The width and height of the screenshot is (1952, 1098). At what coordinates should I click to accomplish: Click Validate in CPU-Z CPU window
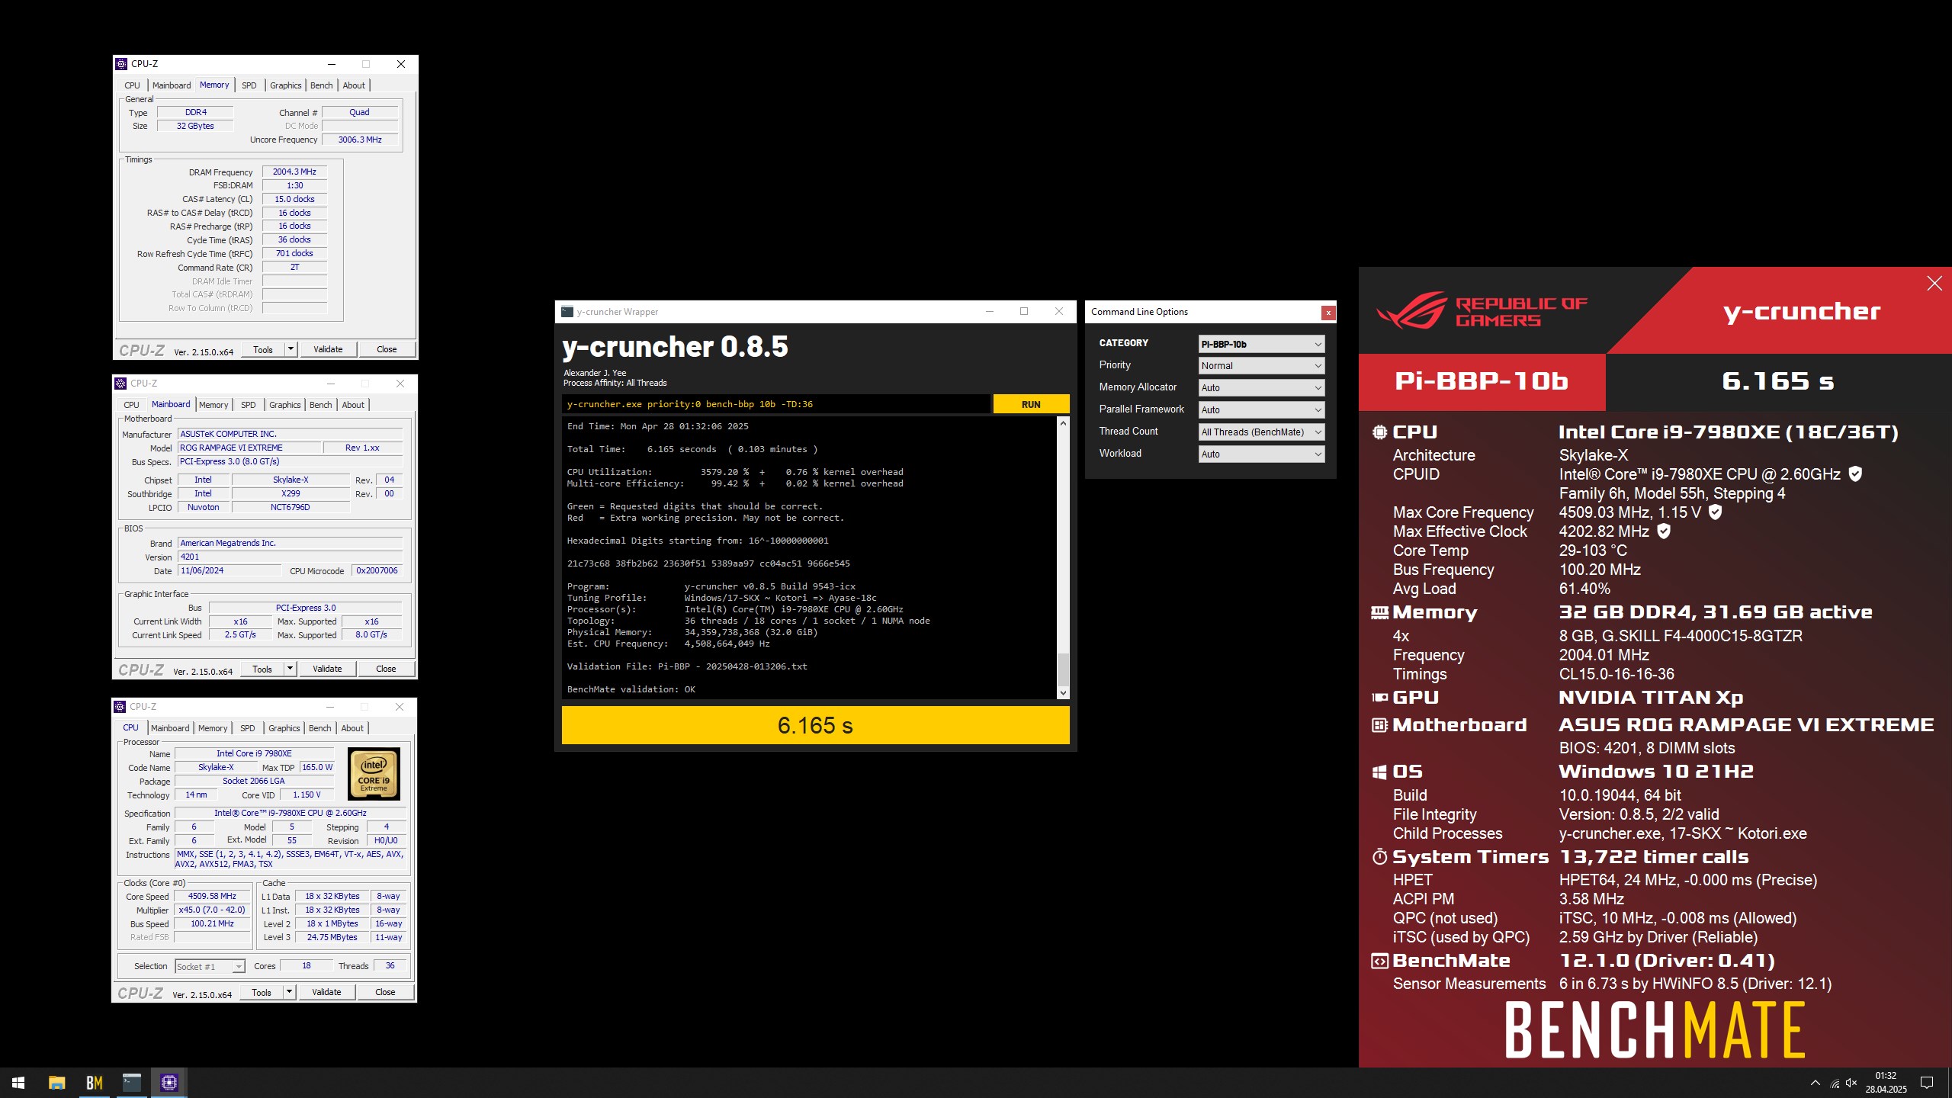click(x=326, y=992)
